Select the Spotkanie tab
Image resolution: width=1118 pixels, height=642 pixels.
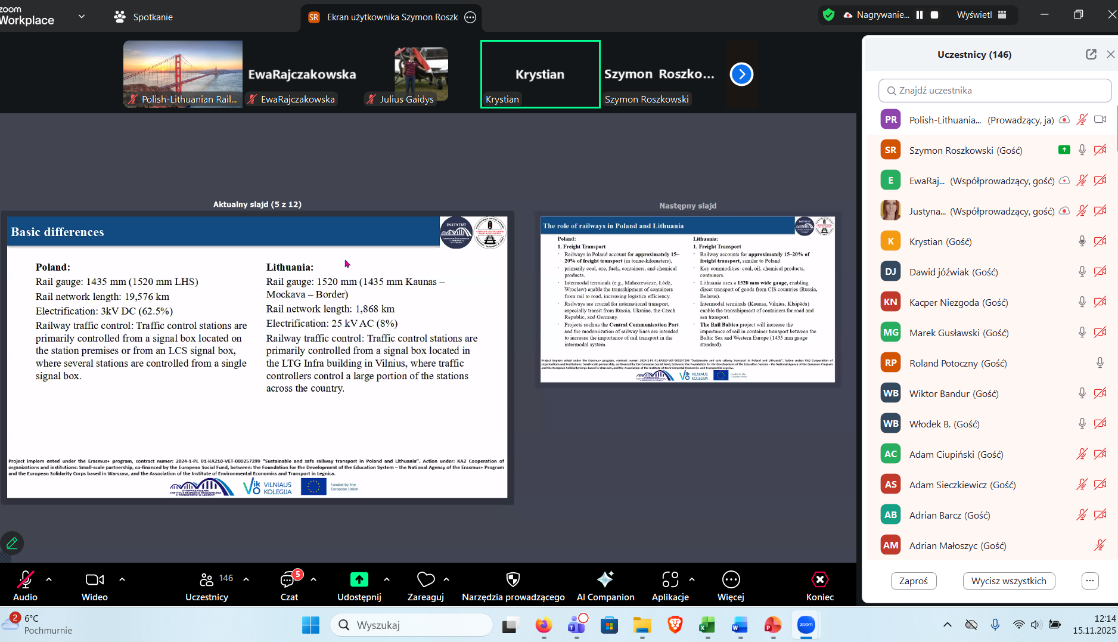144,17
